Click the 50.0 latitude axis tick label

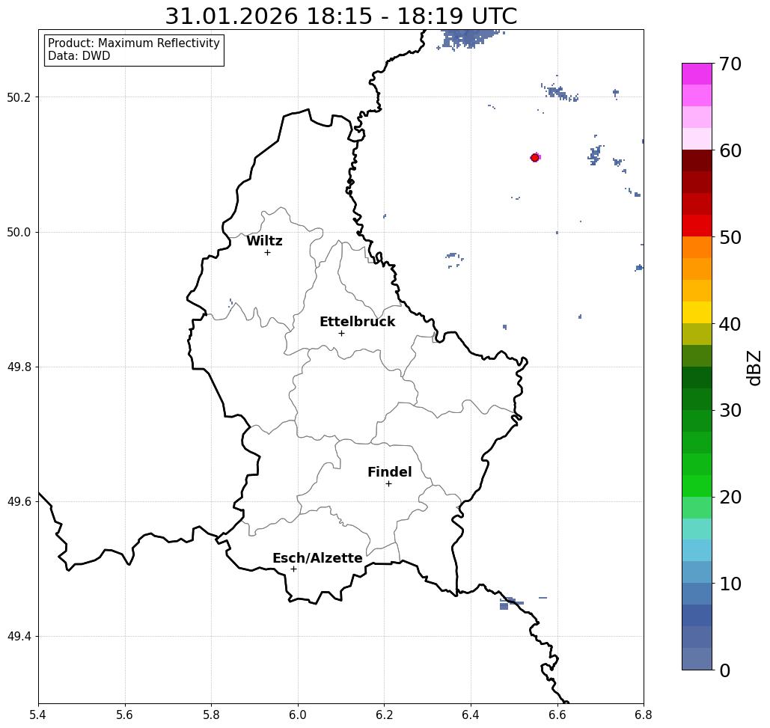pyautogui.click(x=19, y=232)
